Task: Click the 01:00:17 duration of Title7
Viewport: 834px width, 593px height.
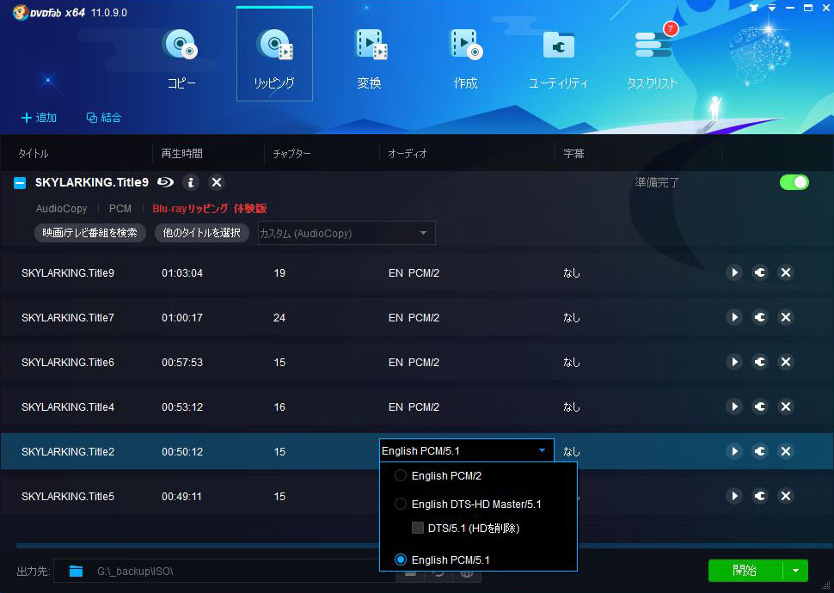Action: click(x=182, y=317)
